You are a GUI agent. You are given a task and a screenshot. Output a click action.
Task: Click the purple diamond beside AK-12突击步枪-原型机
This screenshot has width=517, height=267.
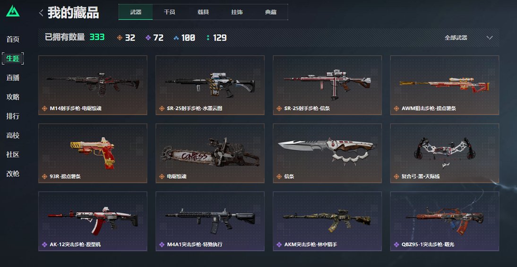click(44, 245)
